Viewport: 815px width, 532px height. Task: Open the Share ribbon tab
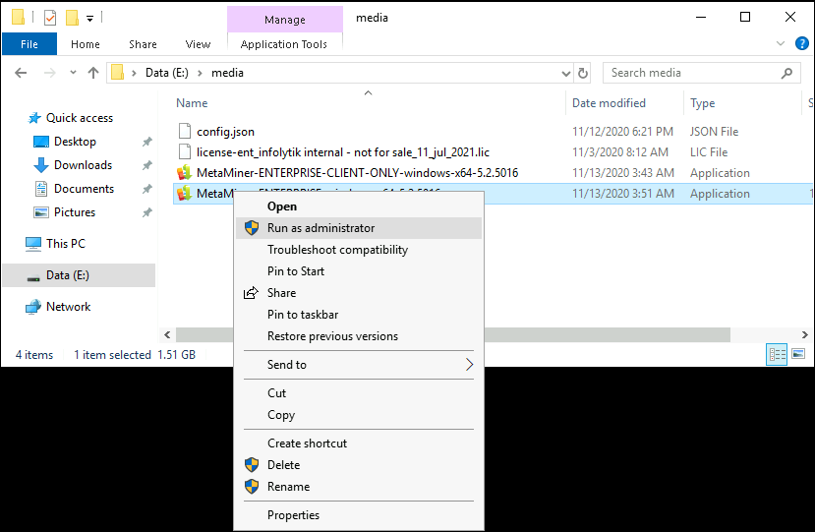(x=143, y=44)
